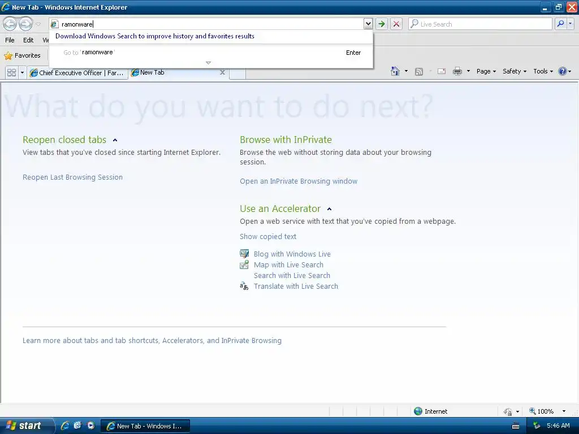579x434 pixels.
Task: Open Learn more about tabs link
Action: tap(152, 340)
